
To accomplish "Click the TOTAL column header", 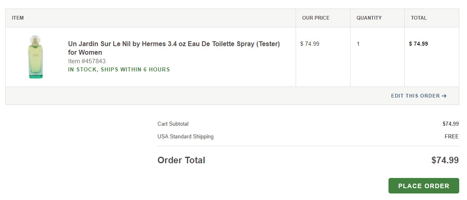I will 419,18.
